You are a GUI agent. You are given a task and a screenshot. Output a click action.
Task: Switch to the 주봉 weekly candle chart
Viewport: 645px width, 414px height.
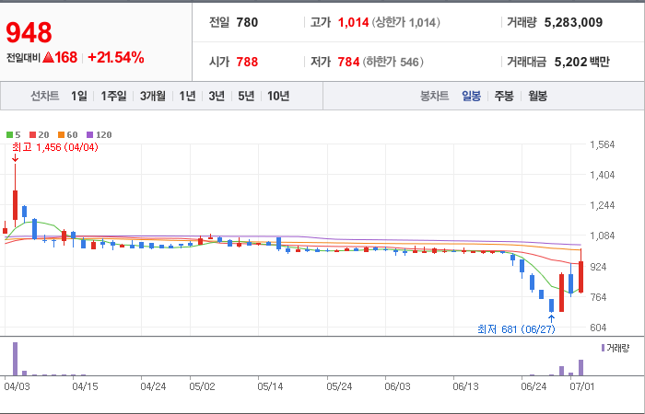point(504,96)
